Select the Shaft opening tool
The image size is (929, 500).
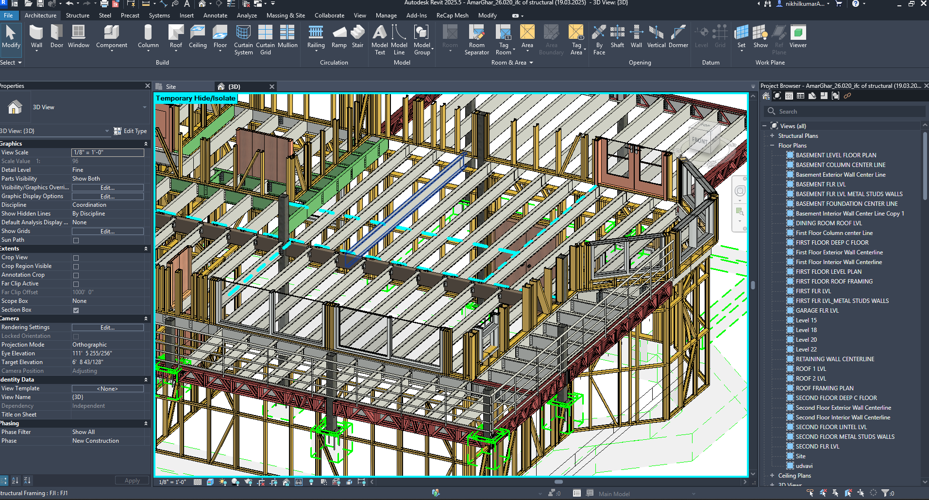pyautogui.click(x=617, y=37)
